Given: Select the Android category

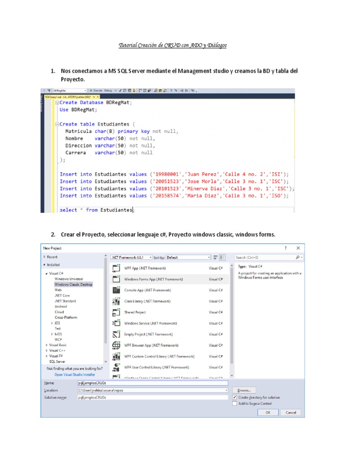Looking at the screenshot, I should click(61, 306).
